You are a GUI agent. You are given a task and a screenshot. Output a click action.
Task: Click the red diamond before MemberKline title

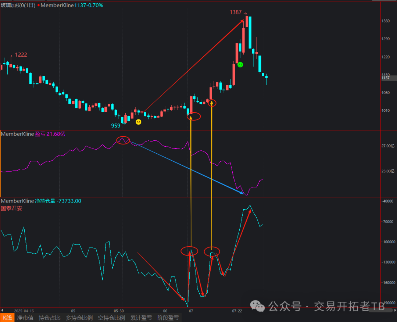click(x=39, y=5)
